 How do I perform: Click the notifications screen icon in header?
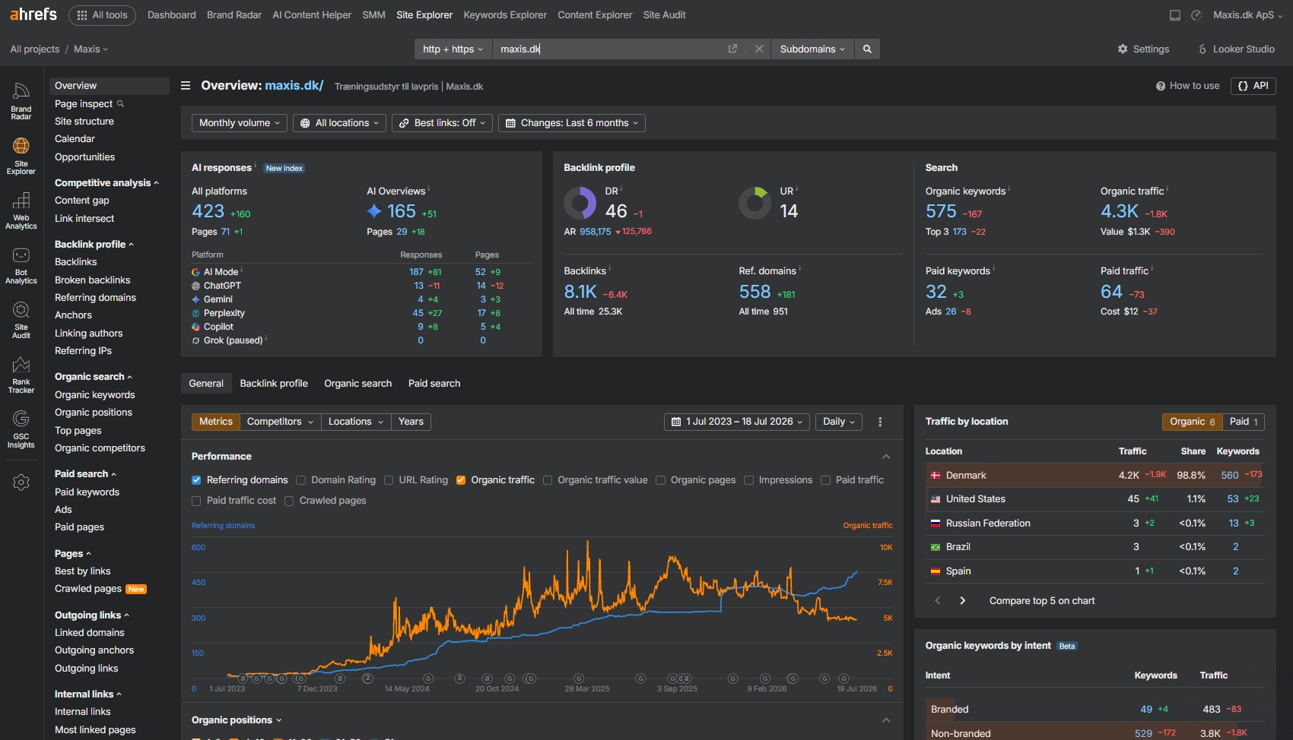point(1175,15)
